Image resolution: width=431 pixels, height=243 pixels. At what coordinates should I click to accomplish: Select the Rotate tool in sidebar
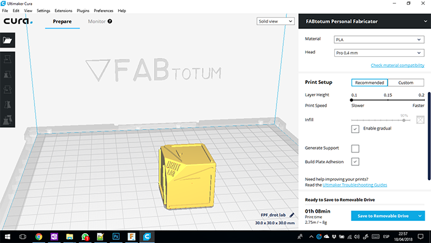click(7, 89)
